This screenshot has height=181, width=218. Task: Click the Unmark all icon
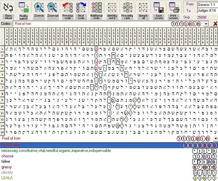coord(143,7)
